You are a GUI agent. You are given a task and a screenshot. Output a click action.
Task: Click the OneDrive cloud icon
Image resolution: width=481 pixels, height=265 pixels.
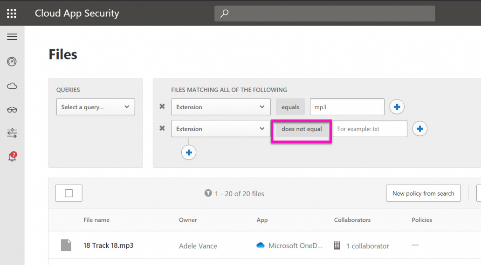(x=261, y=245)
